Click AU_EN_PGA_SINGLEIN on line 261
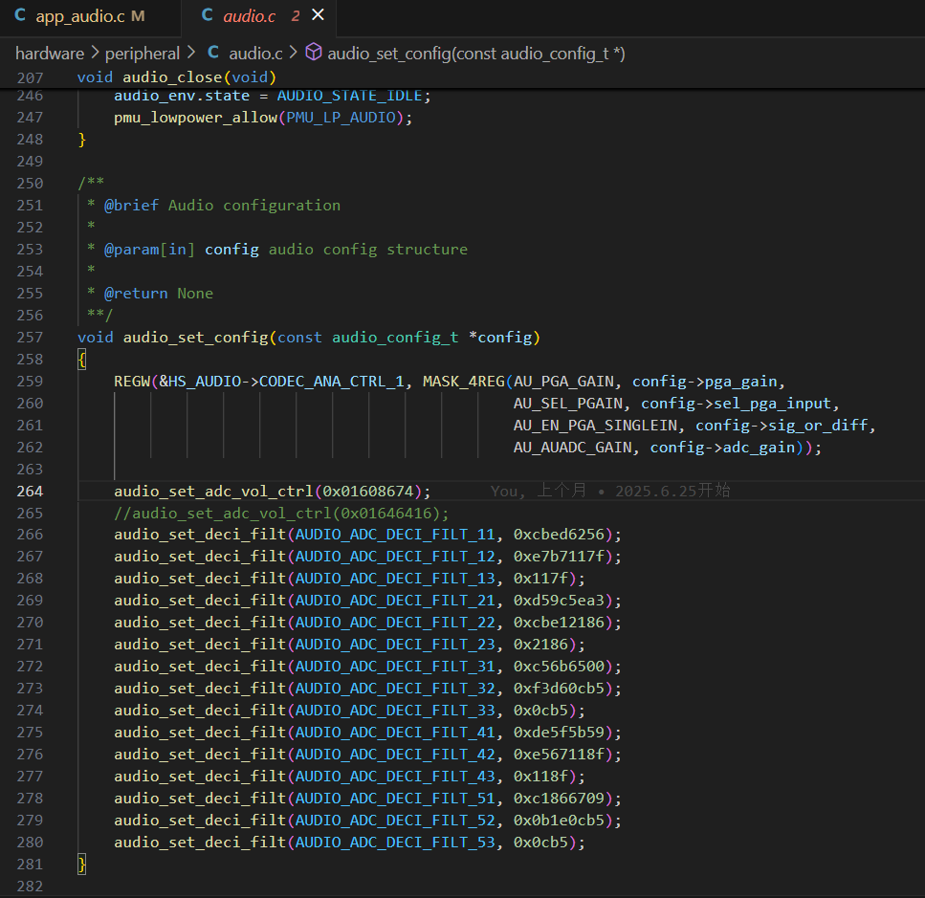Screen dimensions: 925x898 pos(595,426)
